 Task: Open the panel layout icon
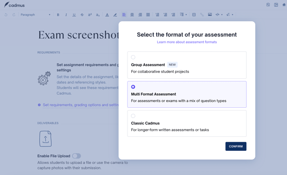click(x=276, y=5)
